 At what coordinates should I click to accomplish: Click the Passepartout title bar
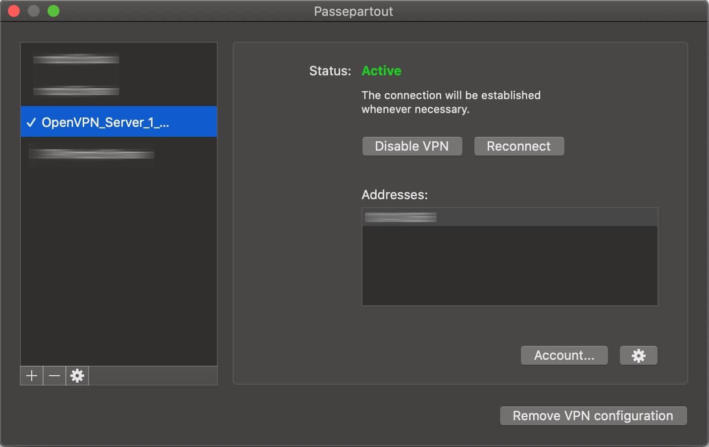coord(353,11)
